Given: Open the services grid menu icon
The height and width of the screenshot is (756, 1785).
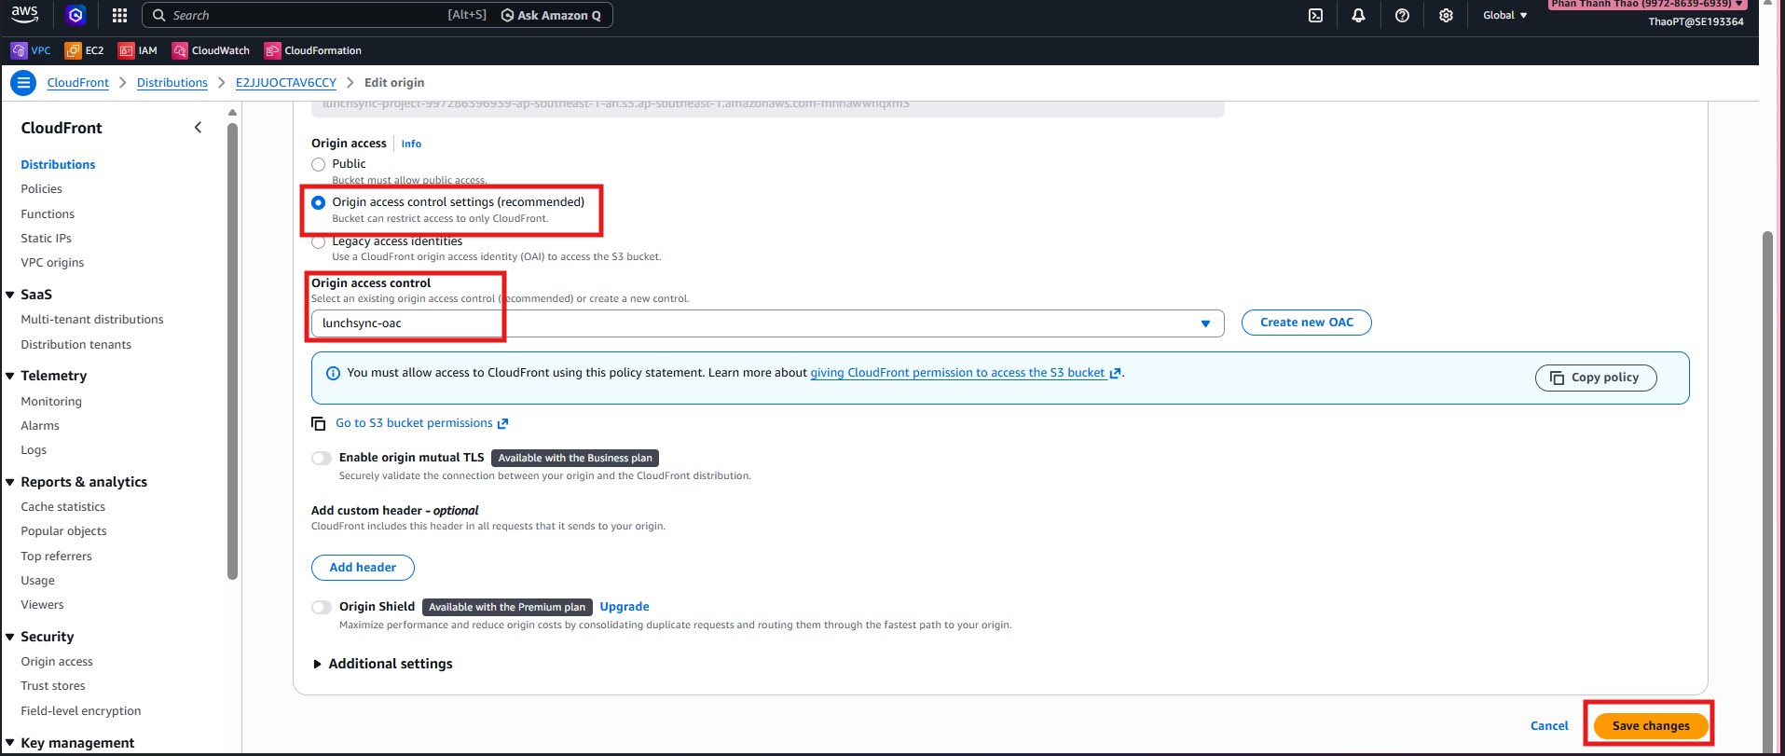Looking at the screenshot, I should click(x=119, y=15).
